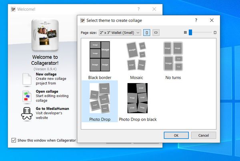
Task: Select the Mosaic theme
Action: click(136, 60)
